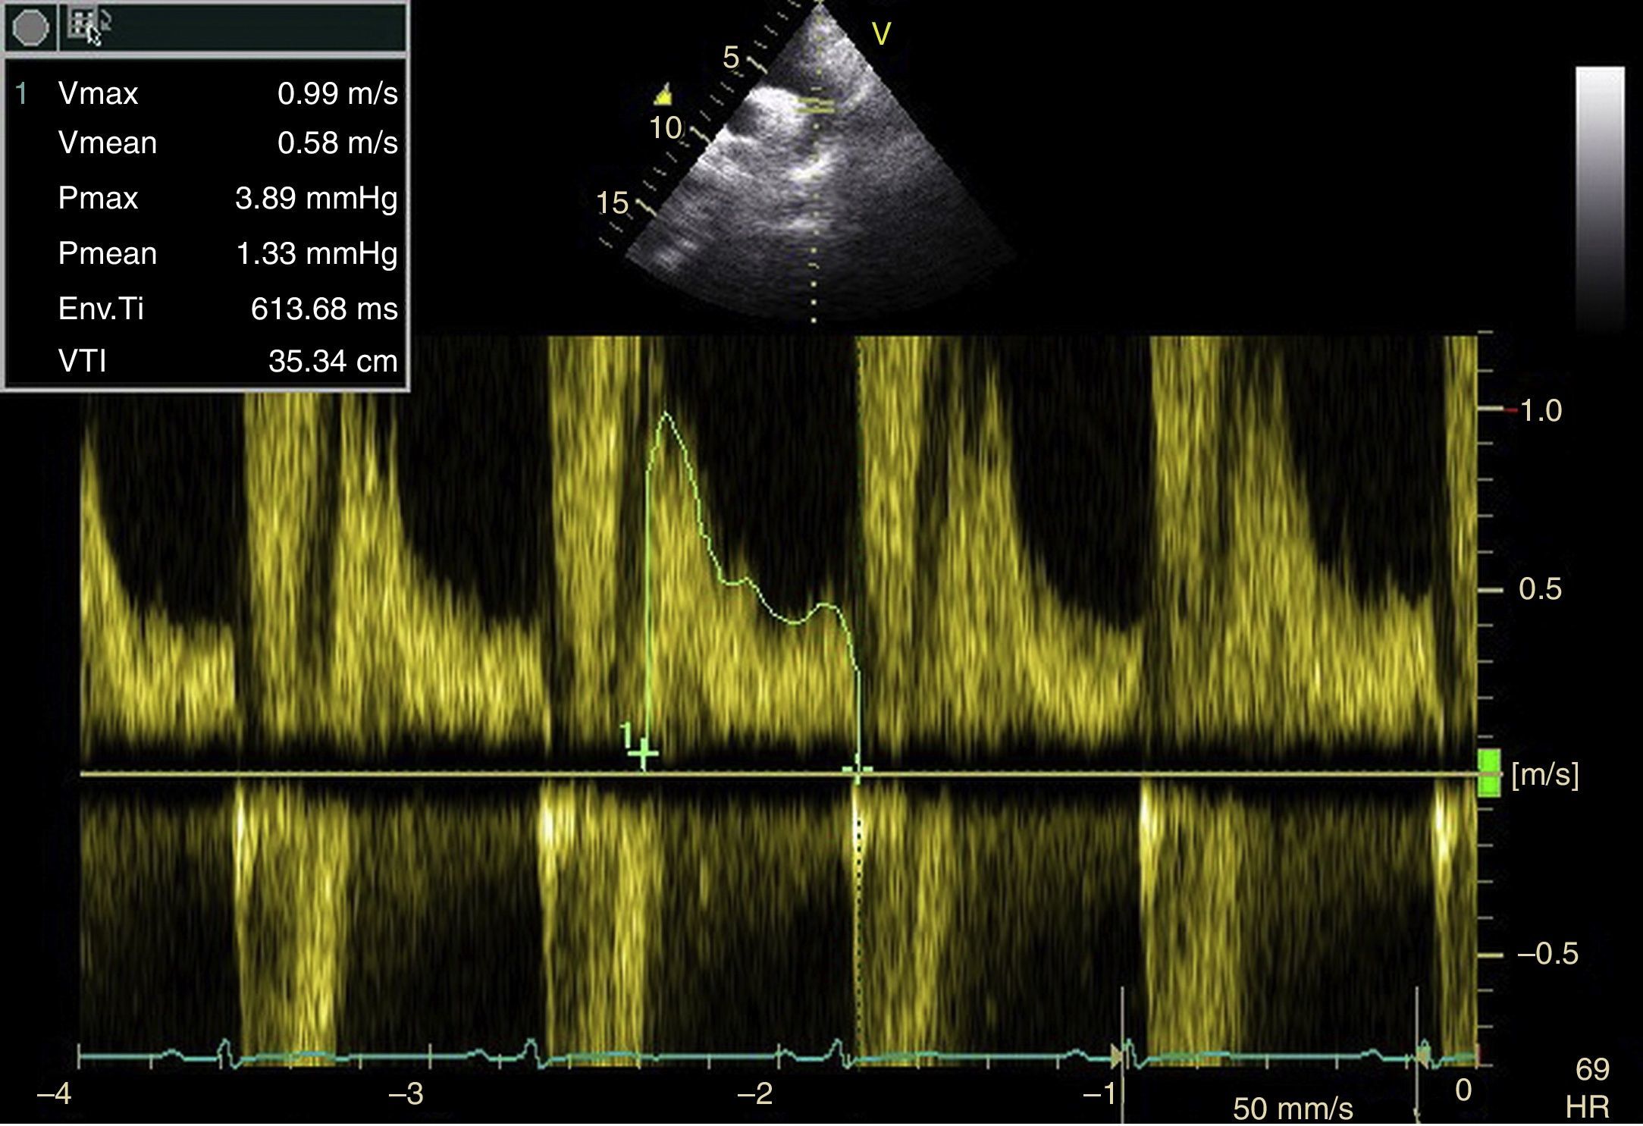Click the gray octagon stop icon
Screen dimensions: 1643x1126
tap(31, 27)
